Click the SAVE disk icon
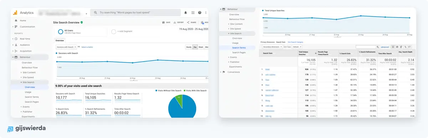 (163, 22)
